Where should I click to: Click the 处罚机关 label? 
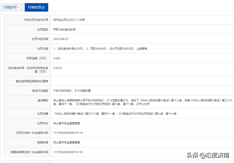coord(43,123)
